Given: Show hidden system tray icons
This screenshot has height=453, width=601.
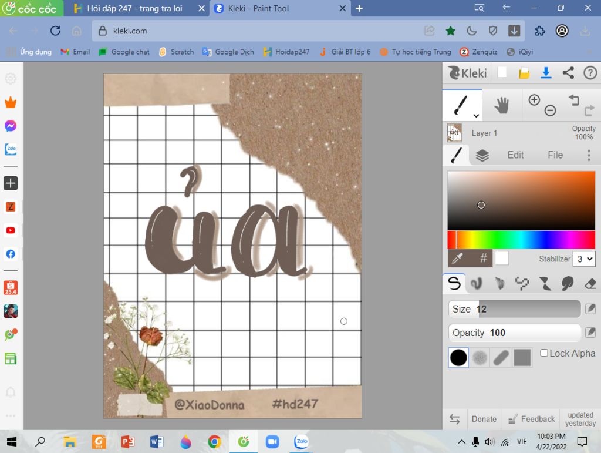Looking at the screenshot, I should pos(462,442).
